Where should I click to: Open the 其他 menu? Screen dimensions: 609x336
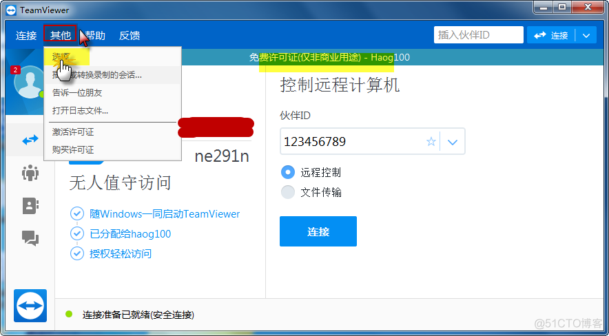pyautogui.click(x=60, y=36)
